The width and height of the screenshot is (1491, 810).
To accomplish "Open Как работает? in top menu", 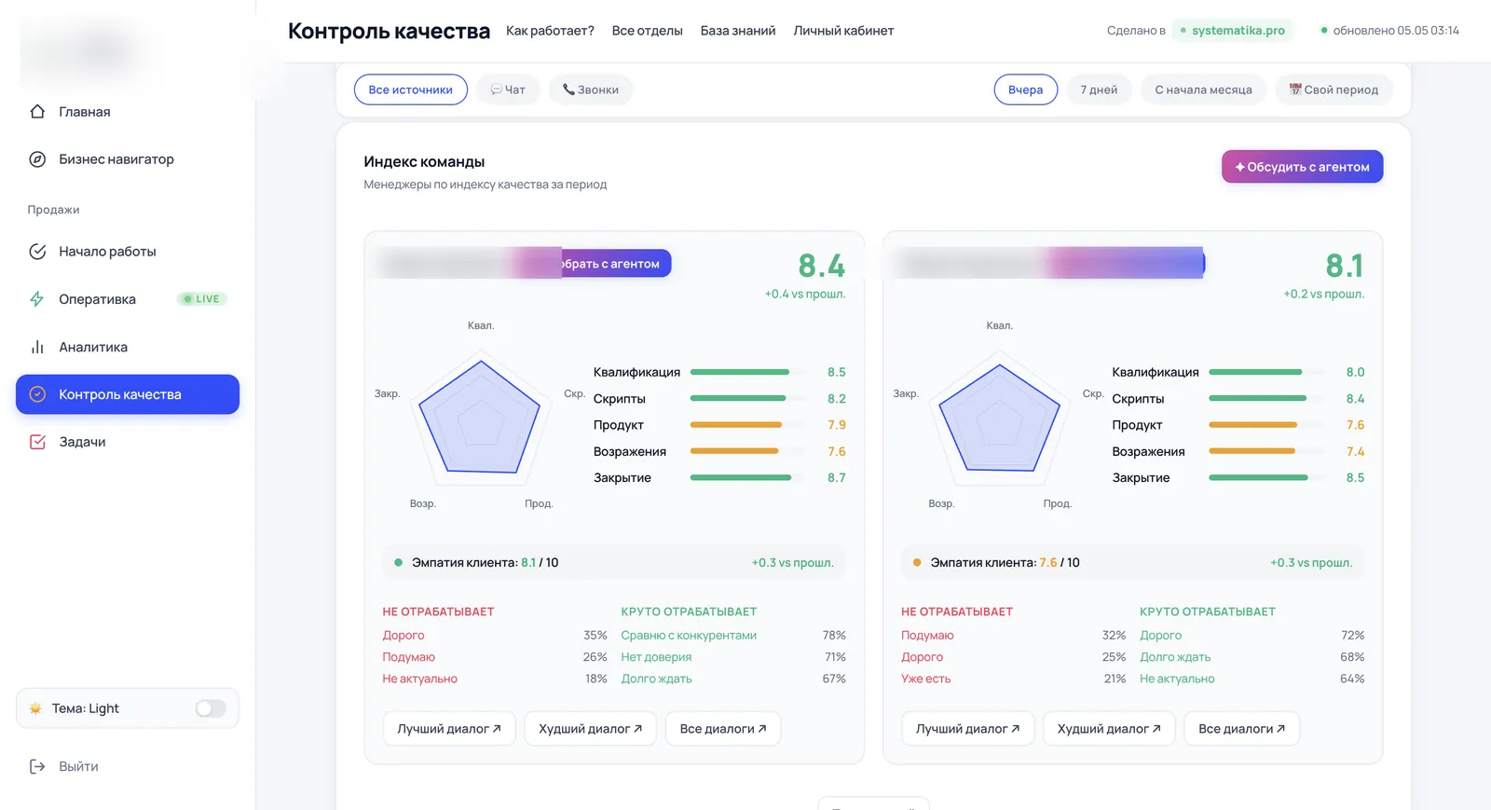I will point(550,31).
